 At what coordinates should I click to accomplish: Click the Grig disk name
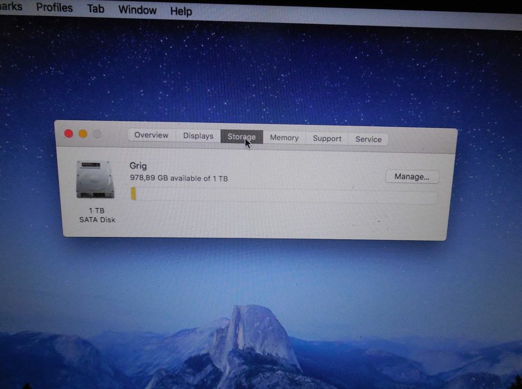[x=138, y=166]
